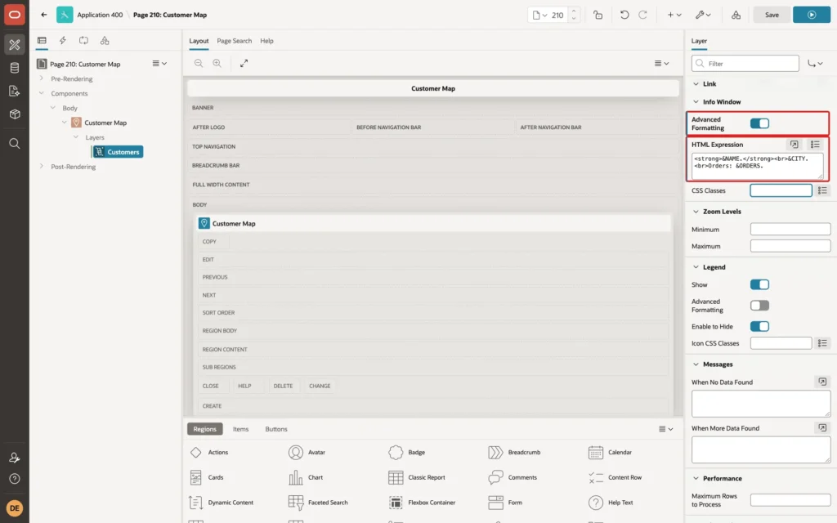The image size is (837, 523).
Task: Open the rendering tree options menu
Action: [159, 64]
